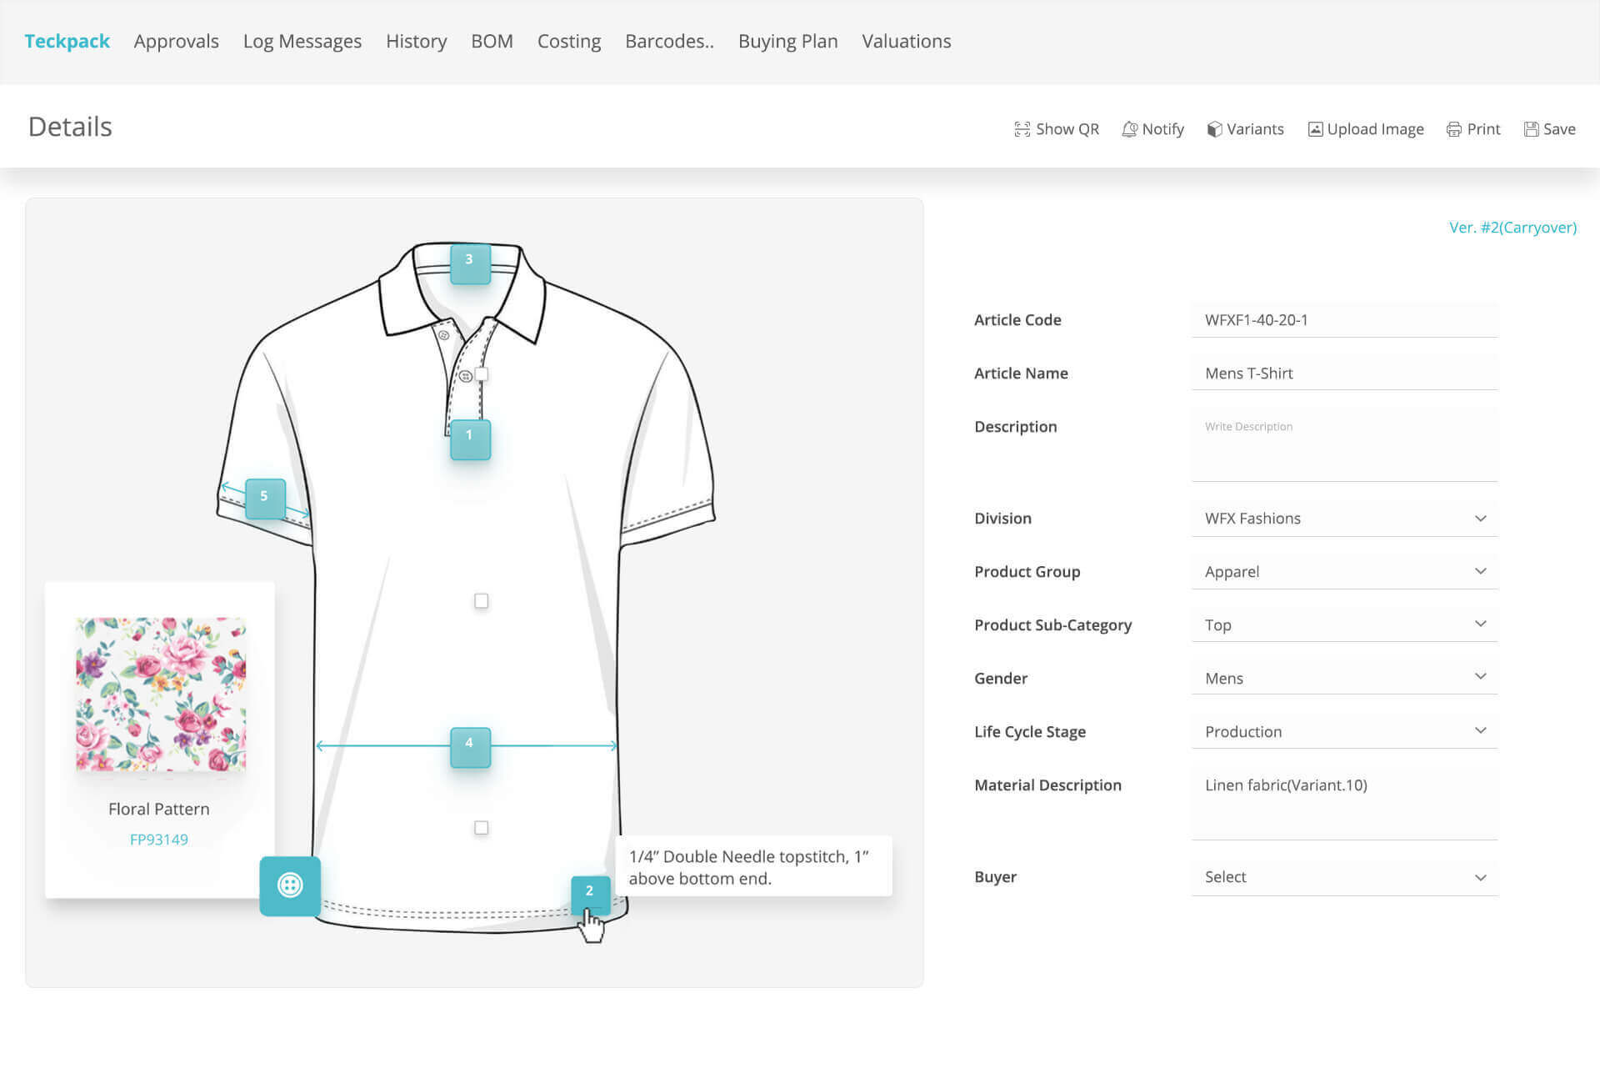This screenshot has height=1073, width=1600.
Task: Open Variants via cube icon
Action: (x=1214, y=129)
